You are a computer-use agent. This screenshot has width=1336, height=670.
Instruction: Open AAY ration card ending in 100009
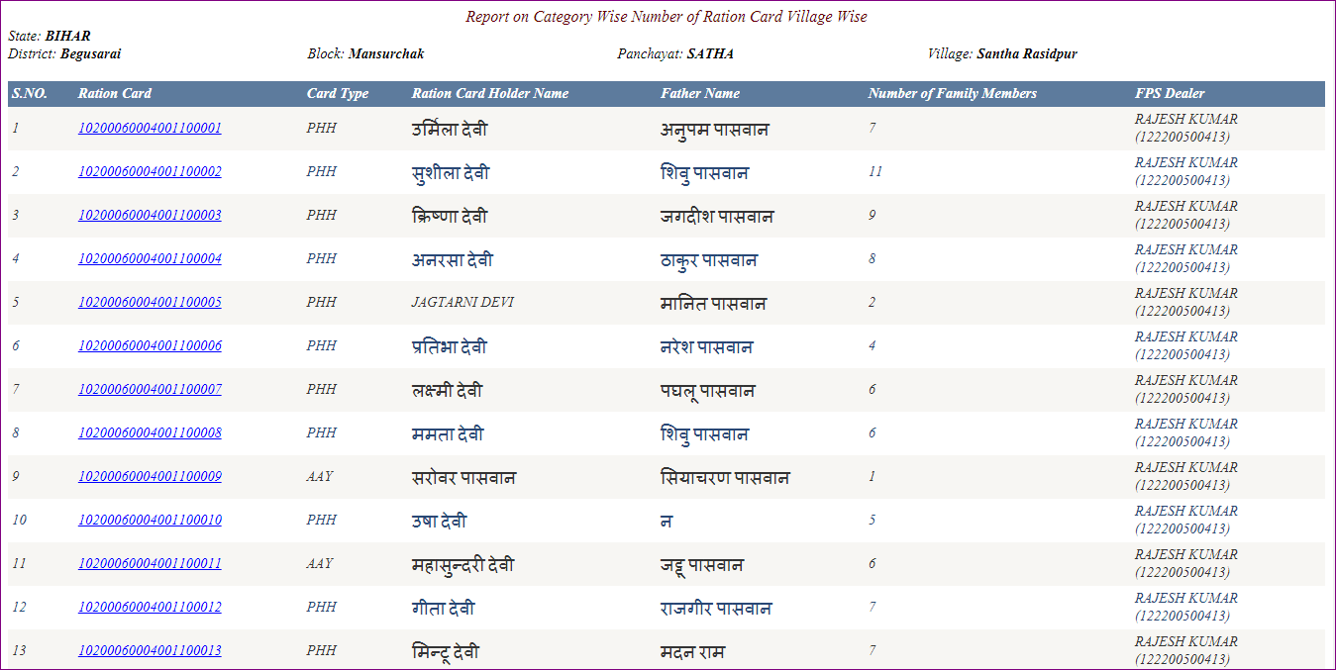click(x=150, y=476)
